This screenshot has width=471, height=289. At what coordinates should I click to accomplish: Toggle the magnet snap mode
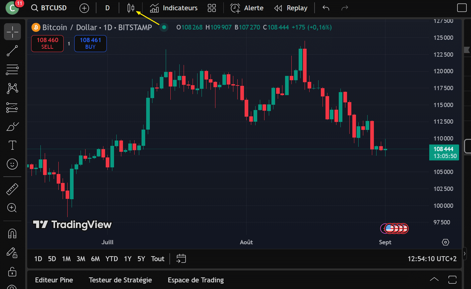(x=12, y=234)
